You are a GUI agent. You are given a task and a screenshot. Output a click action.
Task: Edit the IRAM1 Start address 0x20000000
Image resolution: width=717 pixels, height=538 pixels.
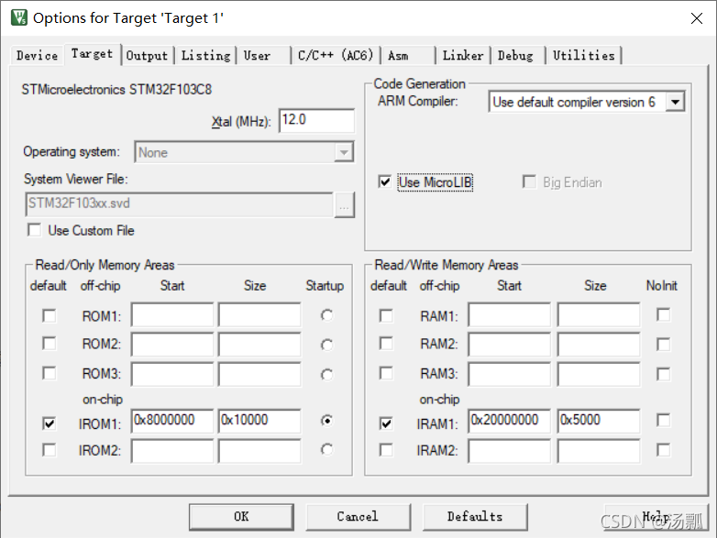click(x=509, y=421)
